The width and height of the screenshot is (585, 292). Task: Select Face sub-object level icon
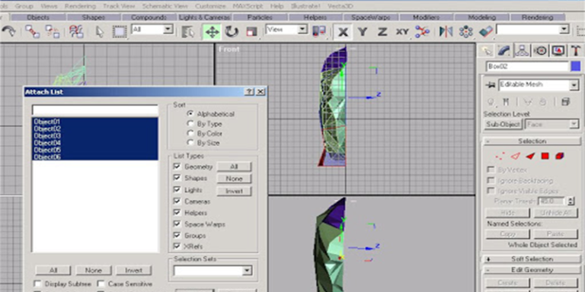point(530,157)
